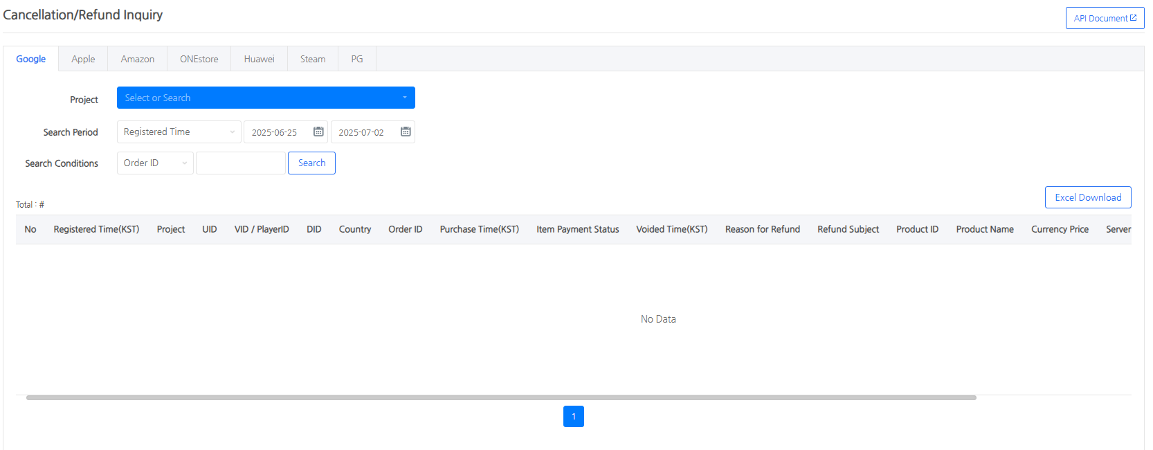The width and height of the screenshot is (1153, 450).
Task: Switch to the Apple tab
Action: (x=83, y=59)
